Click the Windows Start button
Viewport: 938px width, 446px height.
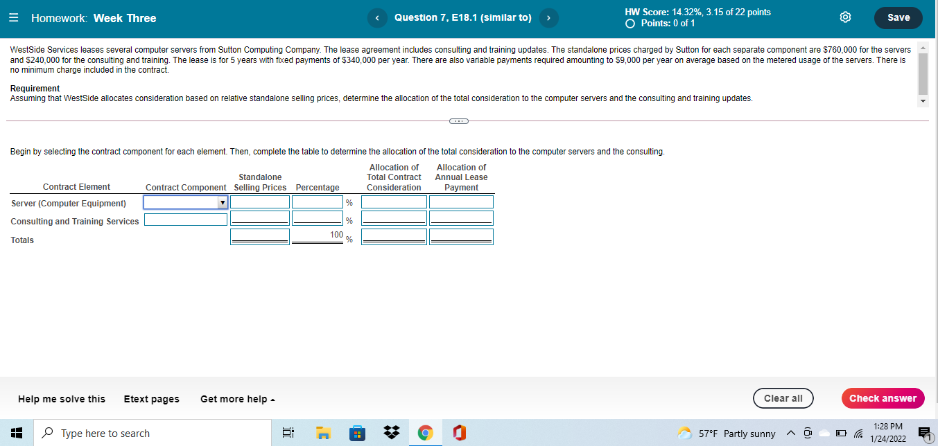15,432
